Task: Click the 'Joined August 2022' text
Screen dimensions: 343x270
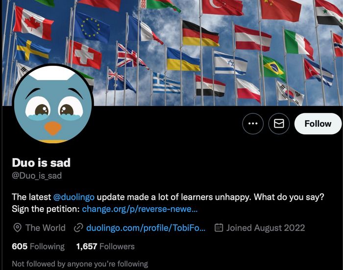Action: point(266,228)
